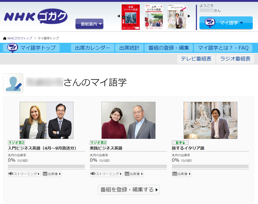Click ラジオ第2 badge on 入門ビジネス英語

click(x=16, y=143)
